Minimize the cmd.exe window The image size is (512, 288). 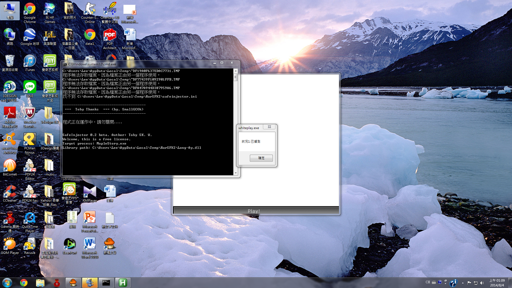(x=214, y=63)
